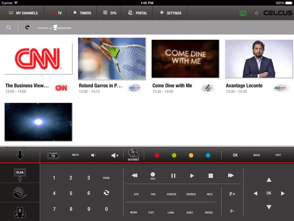The image size is (294, 221).
Task: Tap the SOURCE button
Action: pos(191,194)
